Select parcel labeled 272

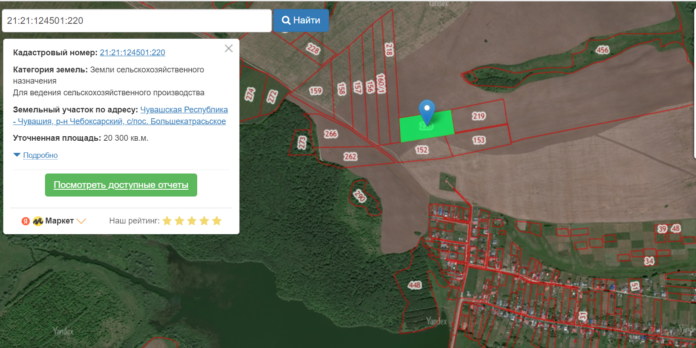click(272, 96)
